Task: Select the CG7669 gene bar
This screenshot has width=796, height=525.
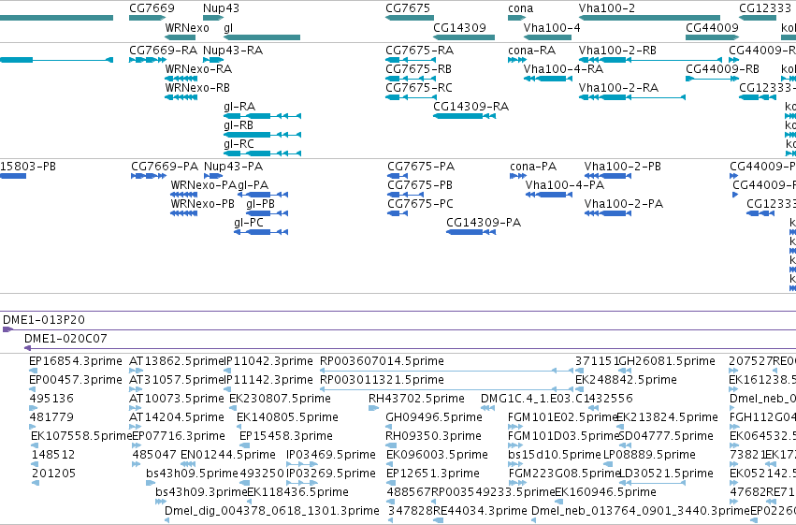Action: [147, 18]
